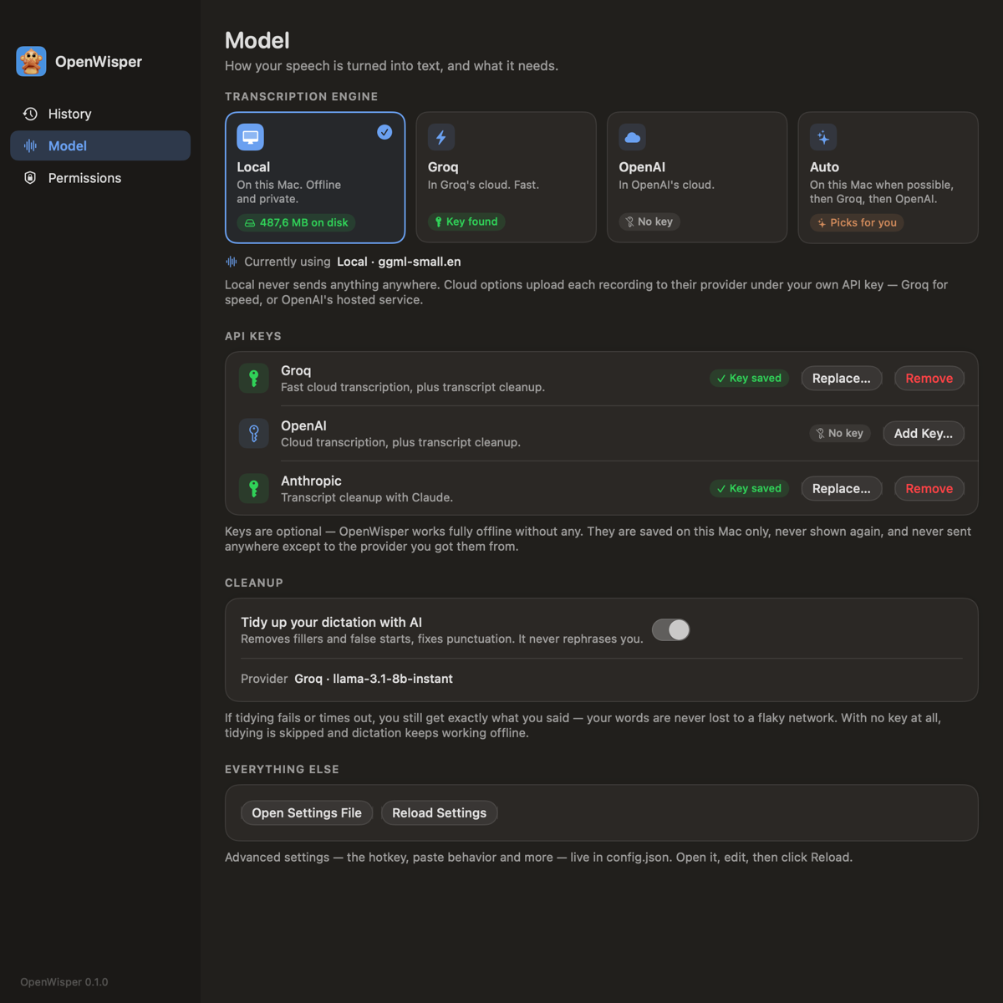Remove the Groq API key
The width and height of the screenshot is (1003, 1003).
pyautogui.click(x=929, y=379)
